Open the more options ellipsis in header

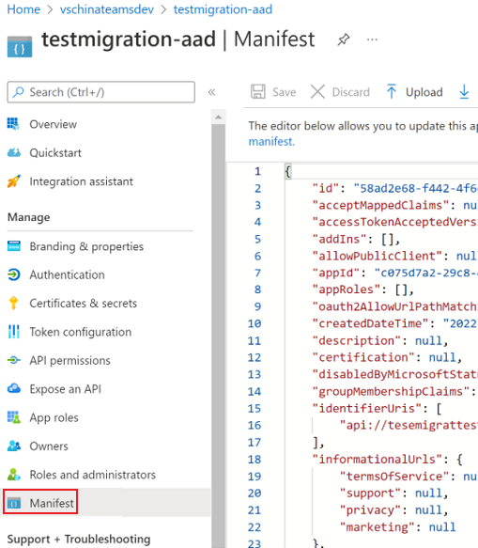click(x=372, y=39)
